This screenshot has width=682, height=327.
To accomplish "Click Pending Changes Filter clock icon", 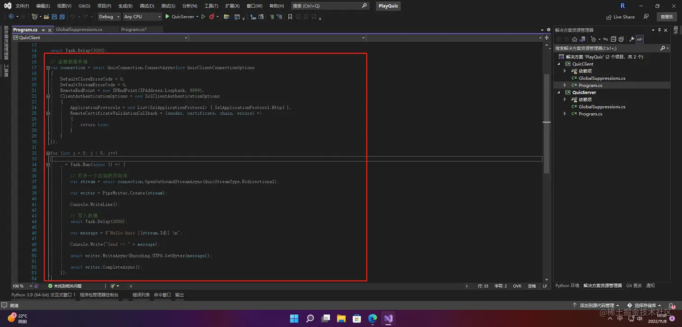I will (x=593, y=39).
